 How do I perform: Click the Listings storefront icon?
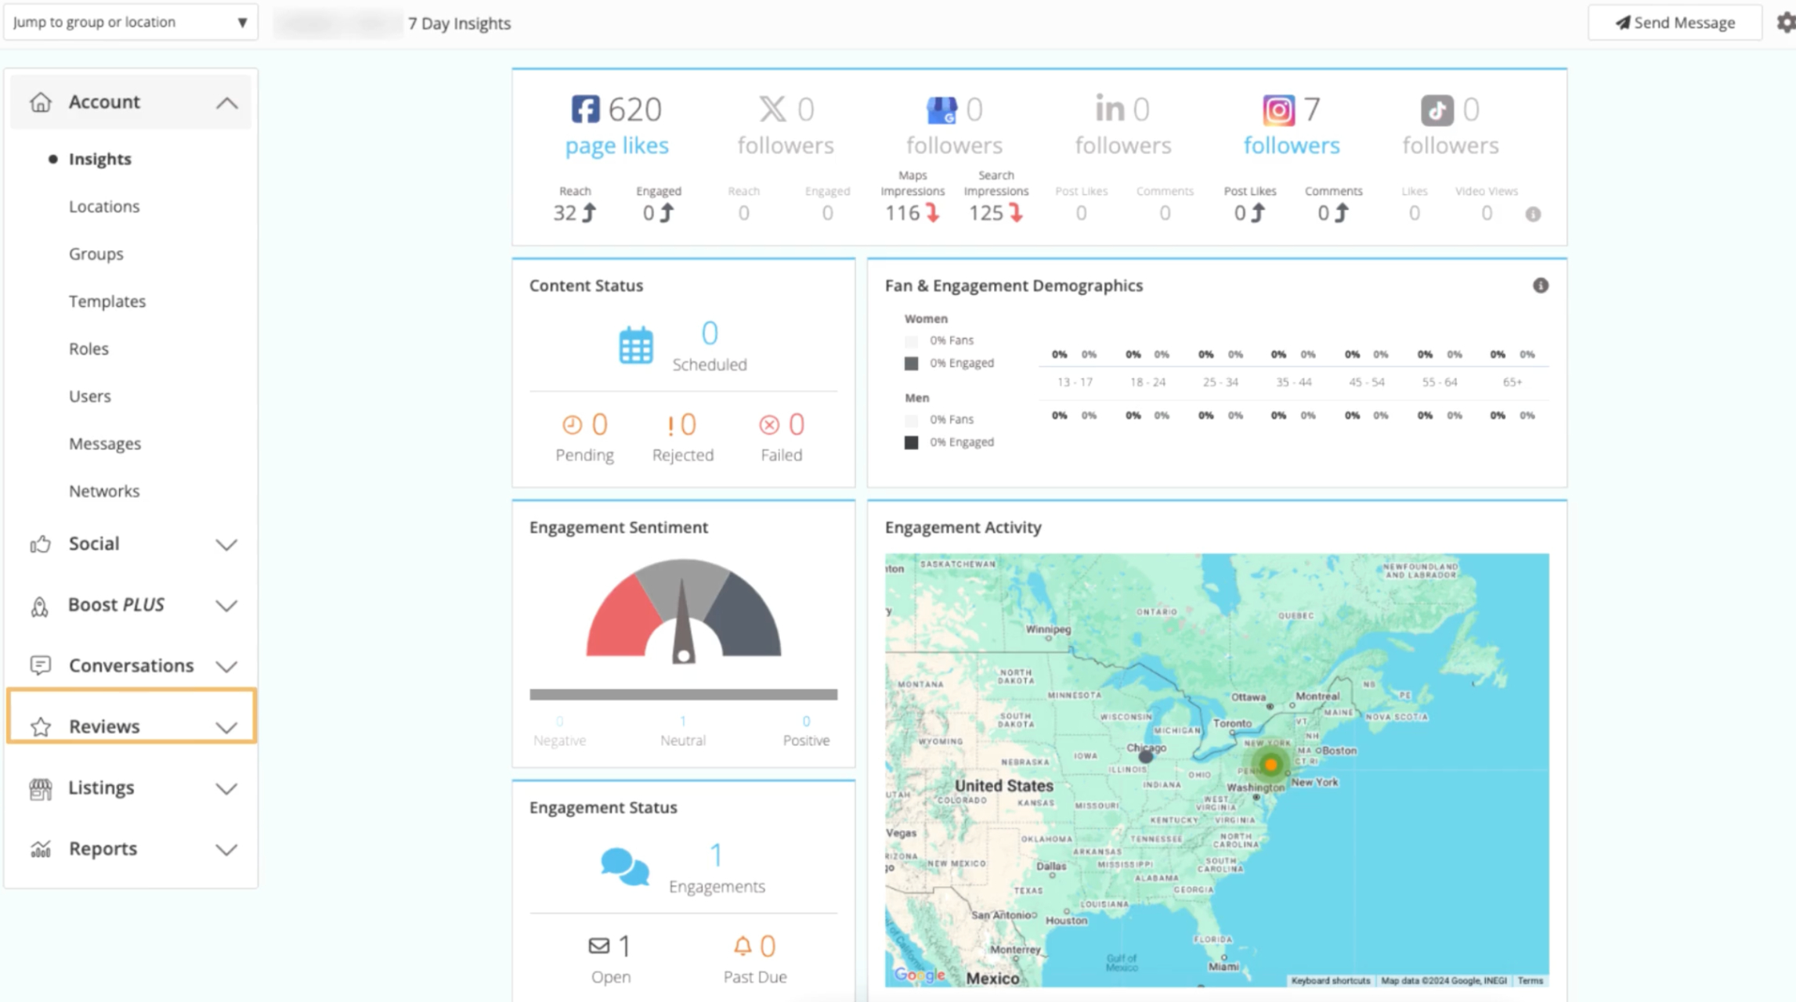tap(41, 789)
